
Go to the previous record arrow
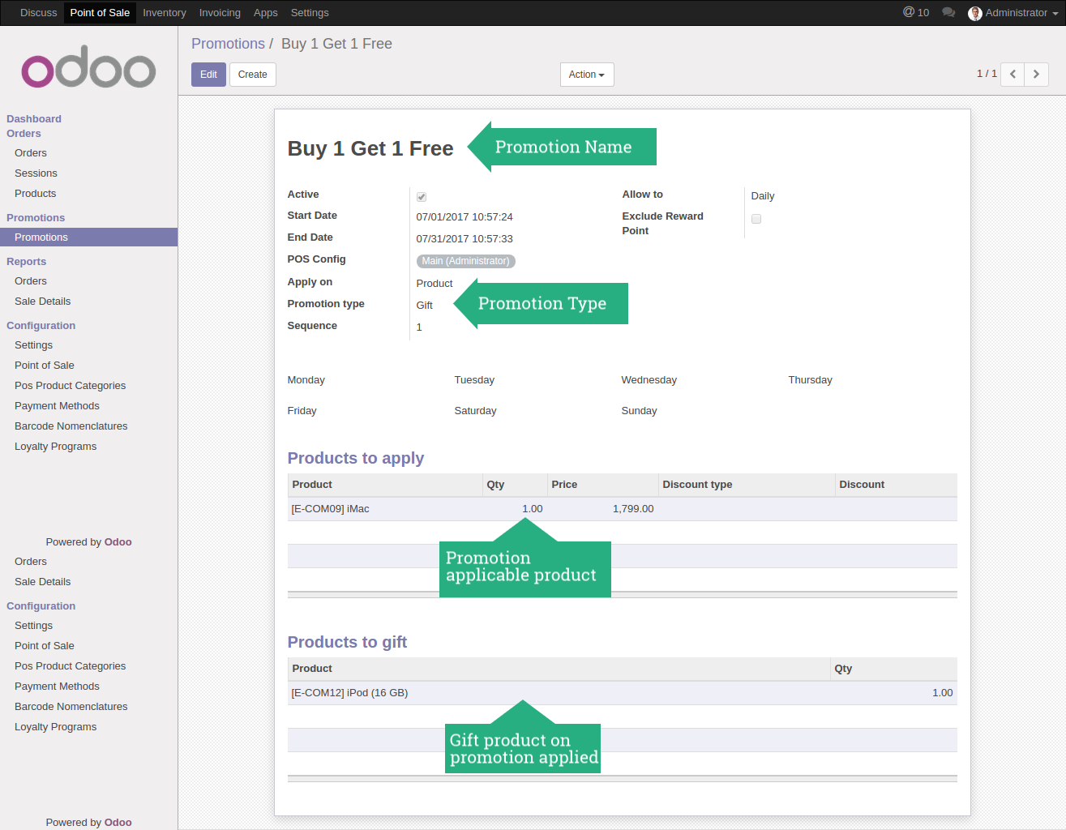[x=1012, y=74]
